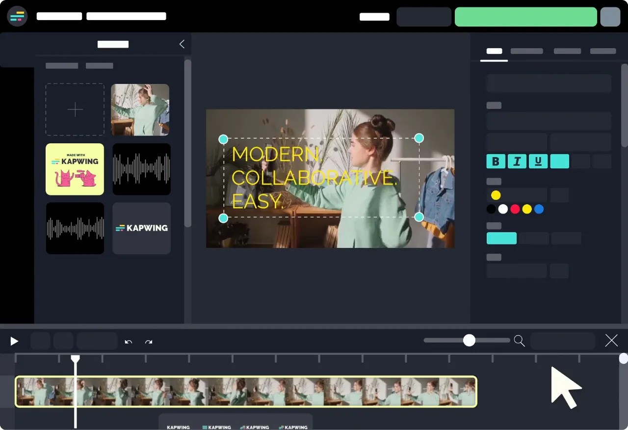The width and height of the screenshot is (628, 430).
Task: Switch to the first tab in the right panel
Action: 494,51
